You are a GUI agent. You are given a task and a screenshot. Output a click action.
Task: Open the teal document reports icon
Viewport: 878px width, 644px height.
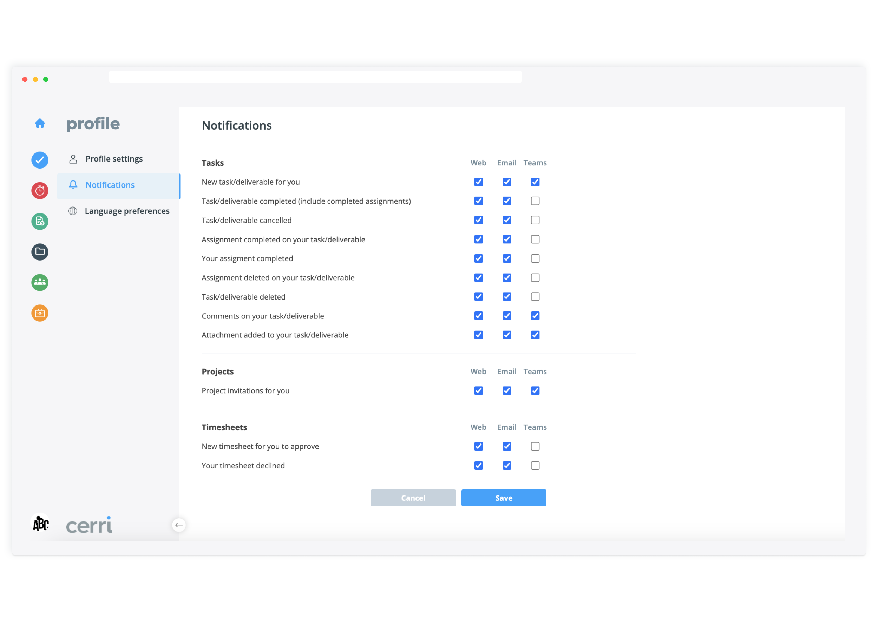click(40, 222)
